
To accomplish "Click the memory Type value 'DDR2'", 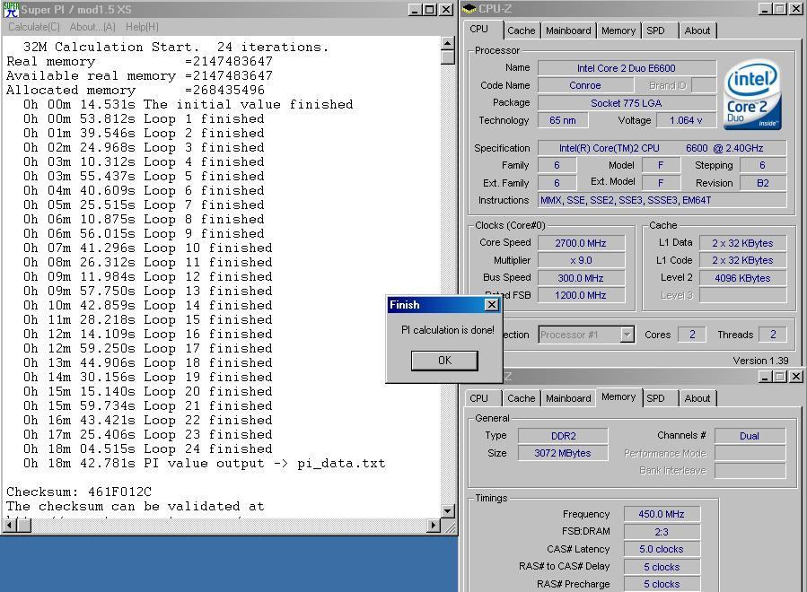I will (x=563, y=436).
